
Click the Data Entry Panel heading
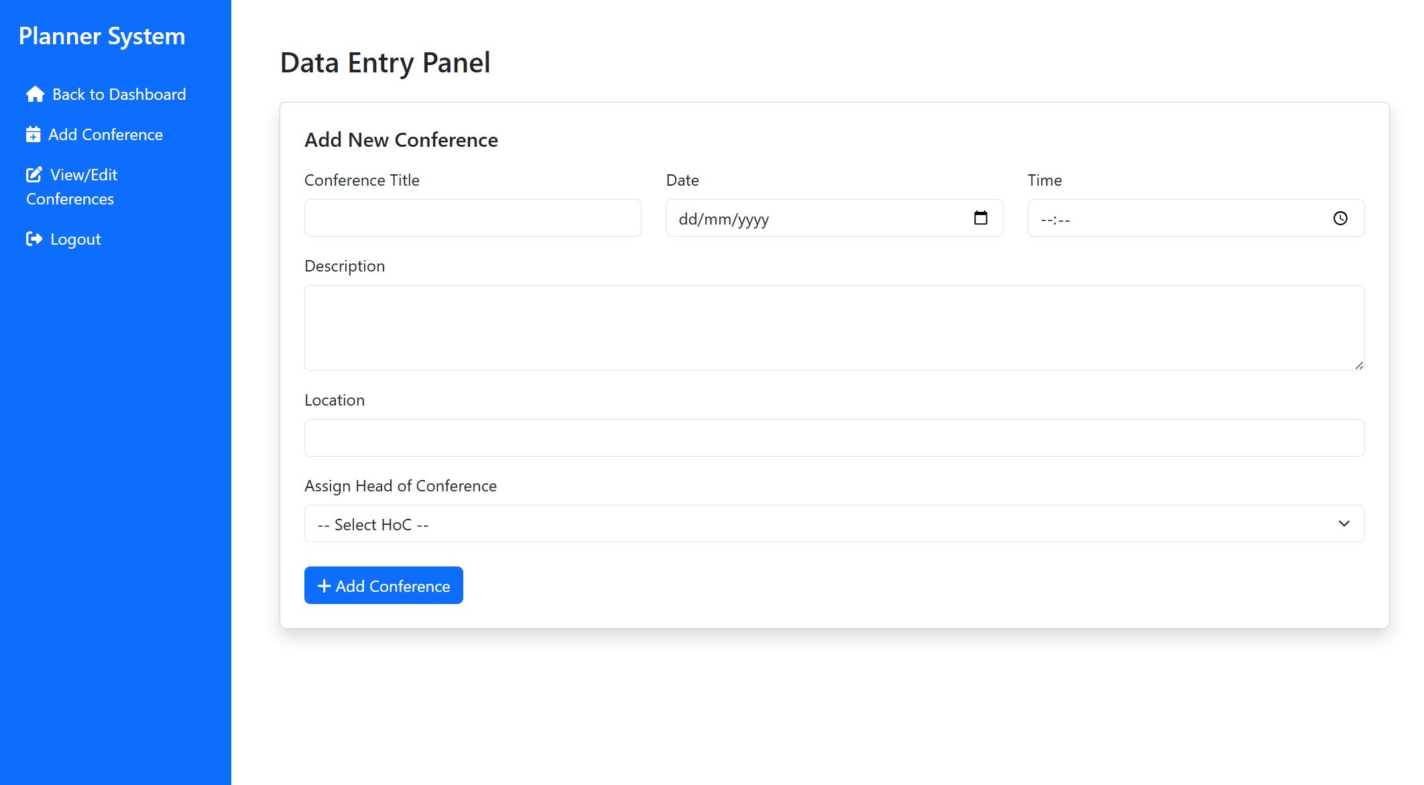point(385,63)
